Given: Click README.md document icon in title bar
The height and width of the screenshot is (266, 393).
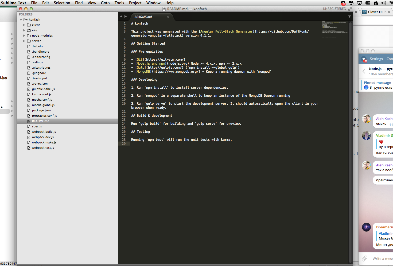Looking at the screenshot, I should [x=164, y=9].
